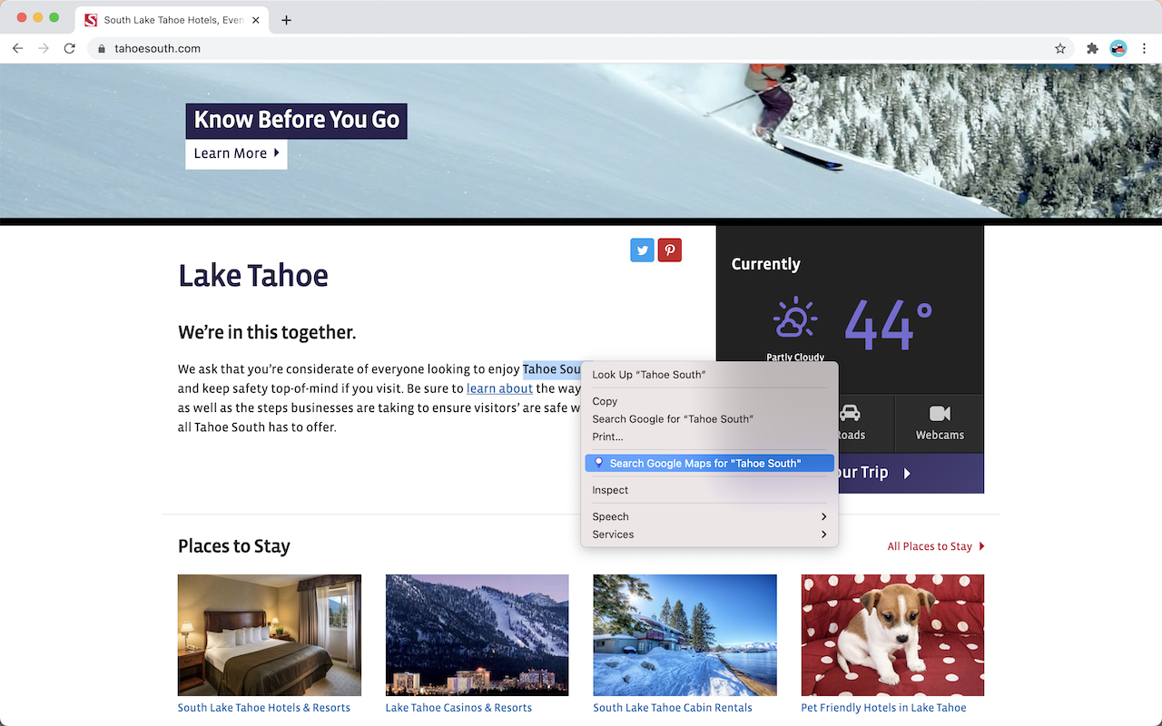Open the Extensions puzzle icon
Viewport: 1162px width, 726px height.
click(1092, 48)
